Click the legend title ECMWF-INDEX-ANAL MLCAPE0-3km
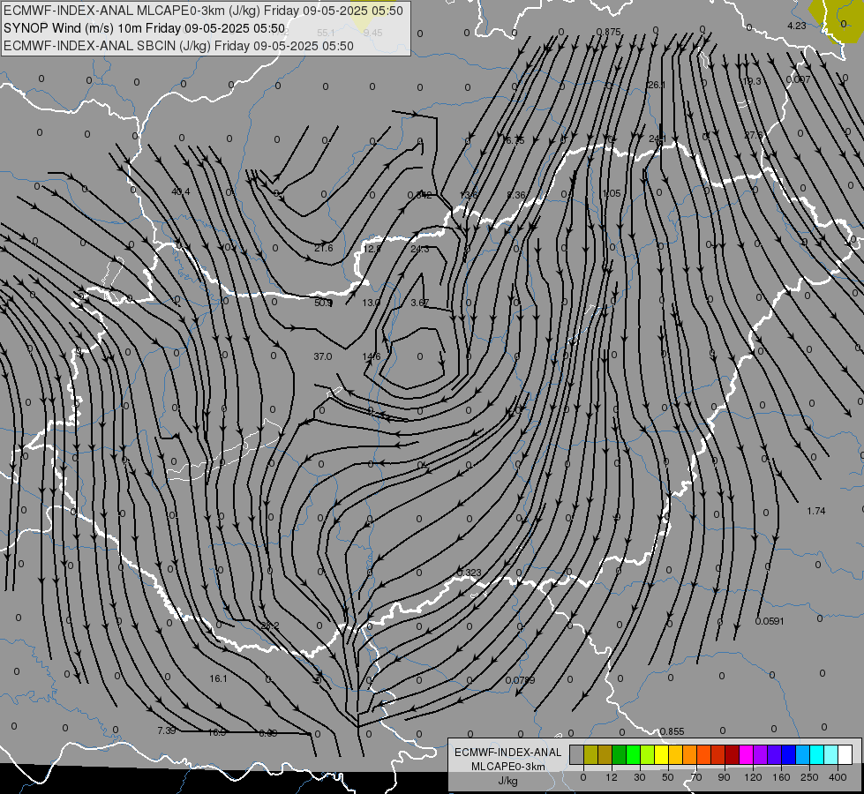 click(508, 759)
